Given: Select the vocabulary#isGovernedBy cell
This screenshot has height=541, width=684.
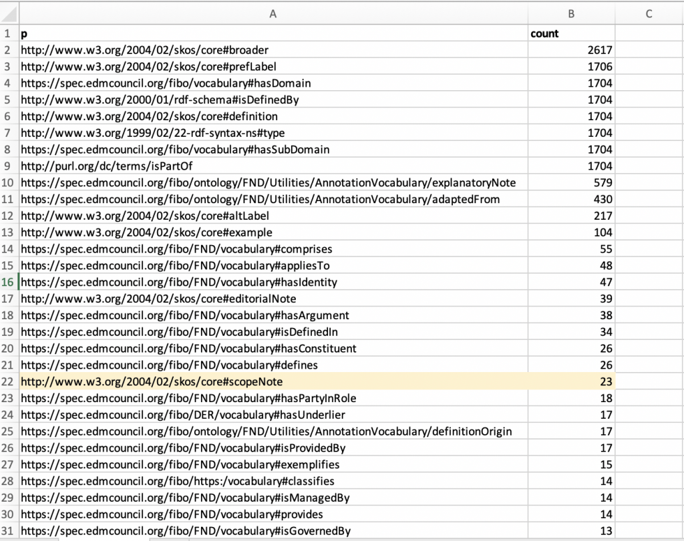Looking at the screenshot, I should [273, 531].
